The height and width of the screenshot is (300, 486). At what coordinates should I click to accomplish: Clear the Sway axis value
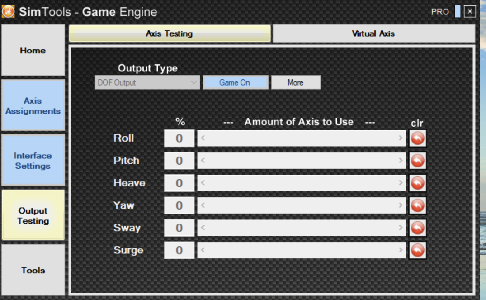point(417,228)
